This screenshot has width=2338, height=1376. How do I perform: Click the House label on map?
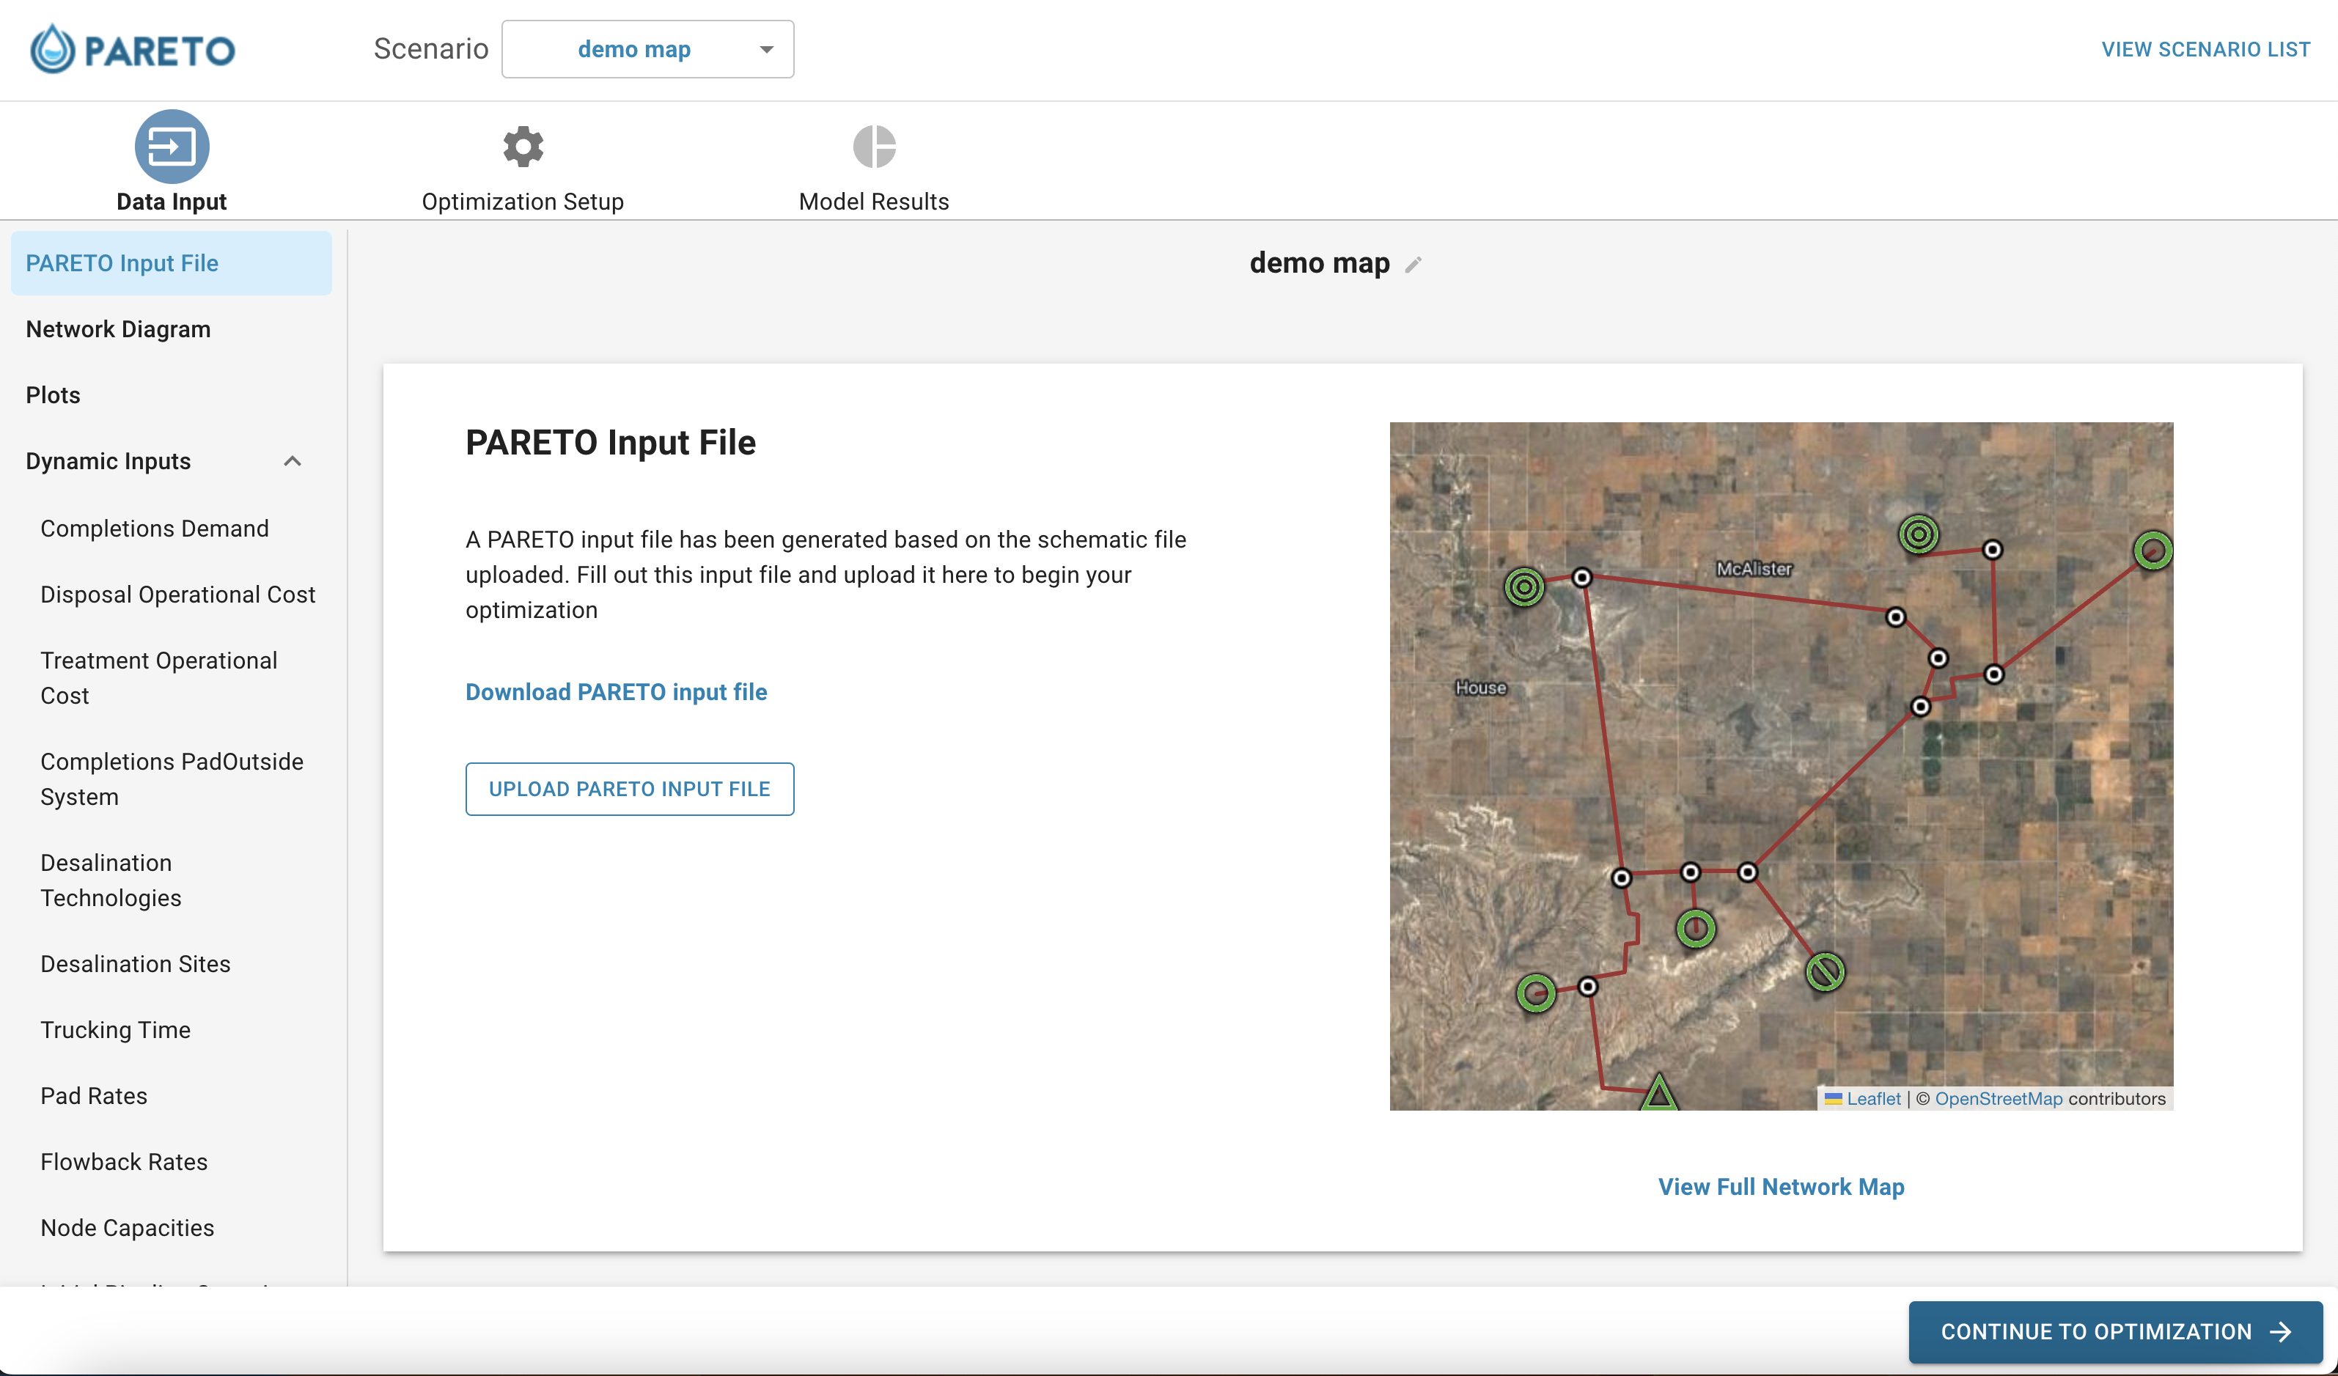click(x=1481, y=688)
